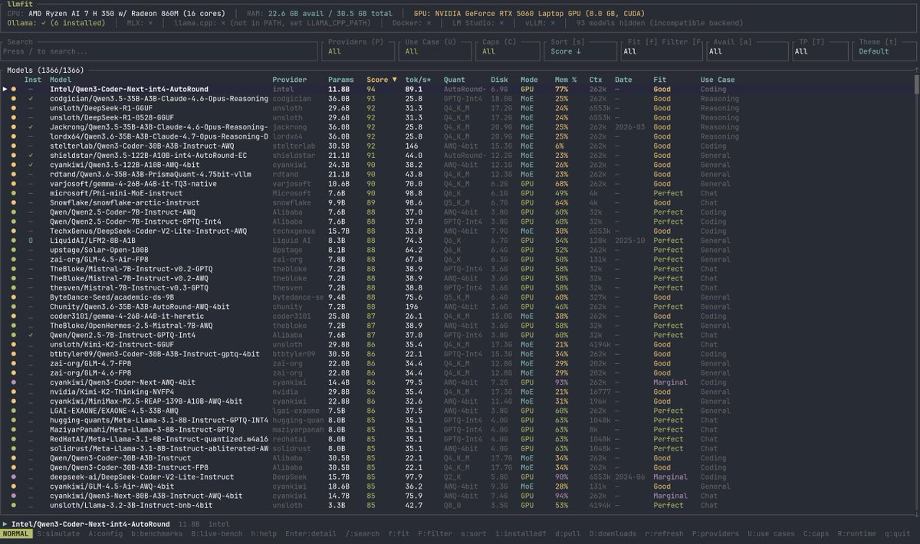Click status dot of Snowflake/snowflake-arctic-instruct row
The width and height of the screenshot is (920, 544).
point(13,202)
